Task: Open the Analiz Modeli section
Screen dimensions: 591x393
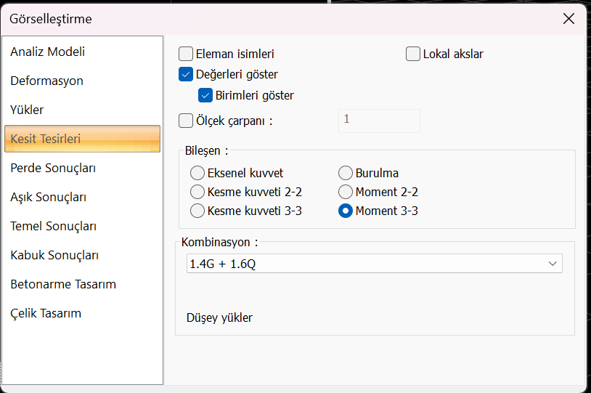Action: 48,52
